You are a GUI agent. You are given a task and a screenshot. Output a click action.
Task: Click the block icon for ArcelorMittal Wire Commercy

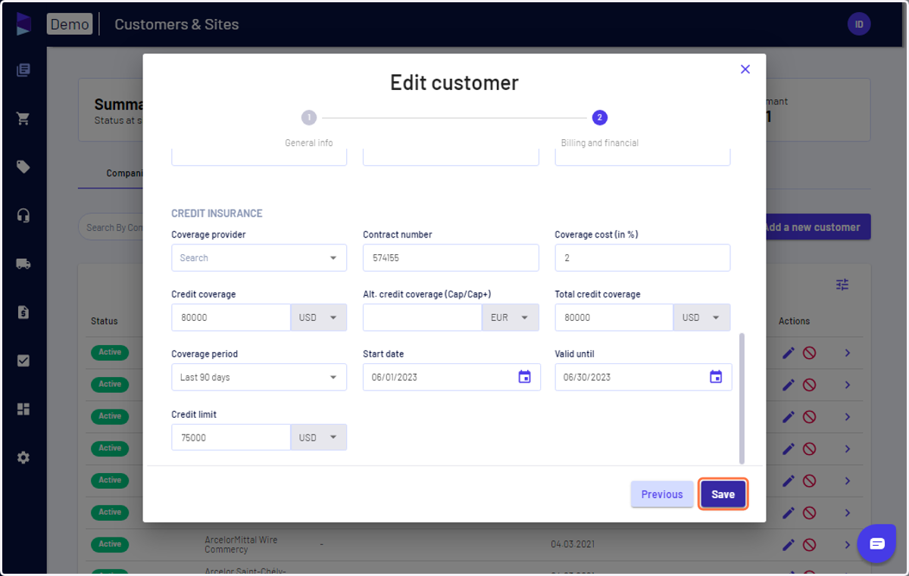(809, 545)
